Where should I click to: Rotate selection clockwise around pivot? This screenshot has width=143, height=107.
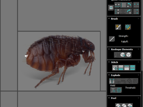(129, 11)
